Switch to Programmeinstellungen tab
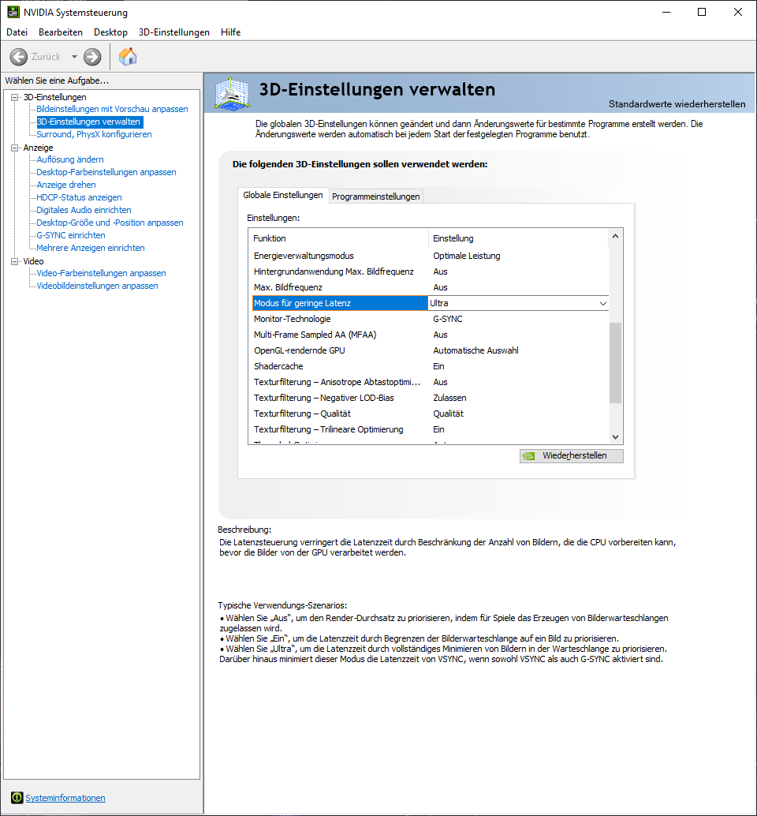 [x=376, y=197]
